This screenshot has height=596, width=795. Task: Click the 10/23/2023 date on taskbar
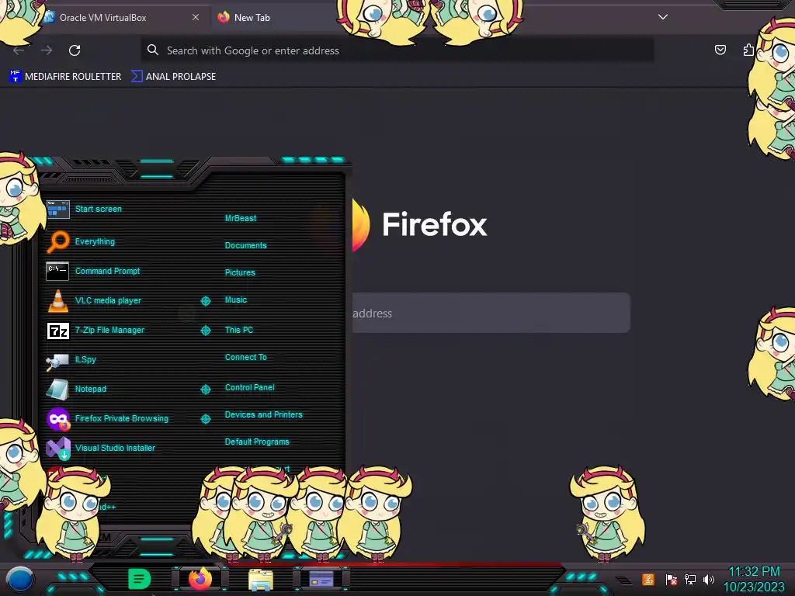(754, 587)
